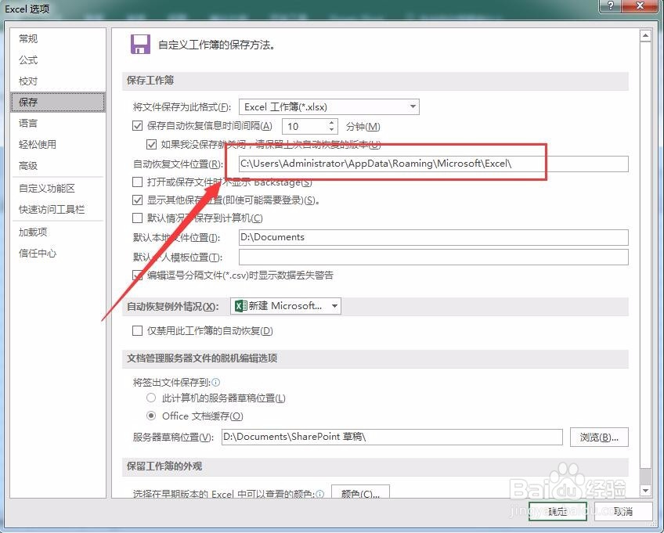Click the Excel icon in the exceptions dropdown
The height and width of the screenshot is (533, 664).
[240, 306]
